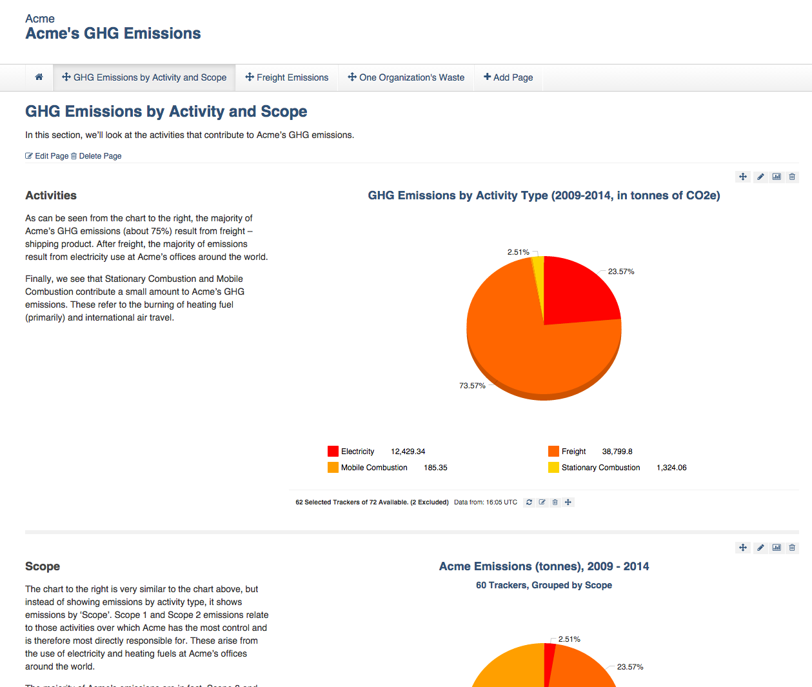Click the move icon in tracker status bar
The width and height of the screenshot is (812, 687).
pyautogui.click(x=568, y=503)
